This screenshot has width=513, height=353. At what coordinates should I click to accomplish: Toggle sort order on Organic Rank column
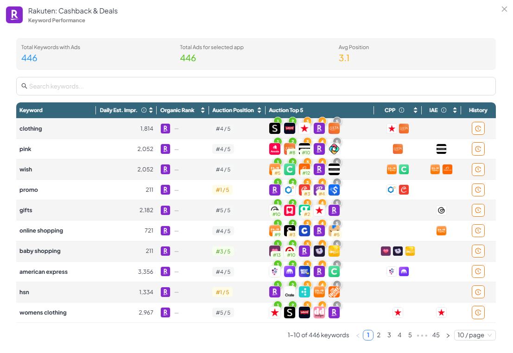(x=203, y=110)
